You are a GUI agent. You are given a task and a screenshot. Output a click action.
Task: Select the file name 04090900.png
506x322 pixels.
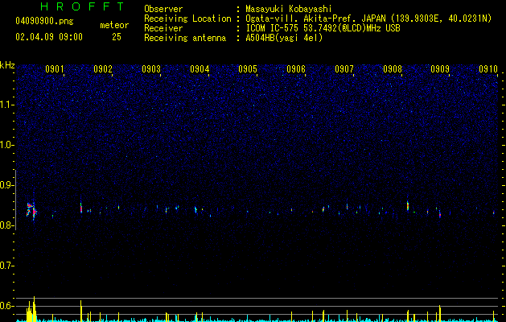tap(44, 21)
